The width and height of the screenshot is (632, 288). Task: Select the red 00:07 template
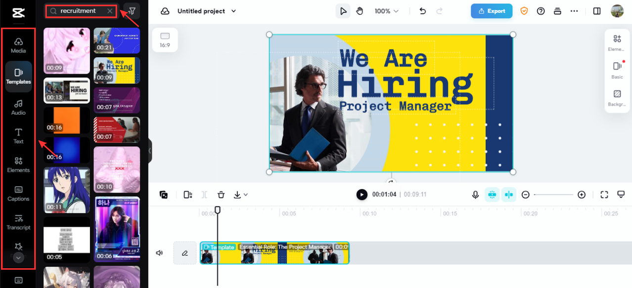117,129
